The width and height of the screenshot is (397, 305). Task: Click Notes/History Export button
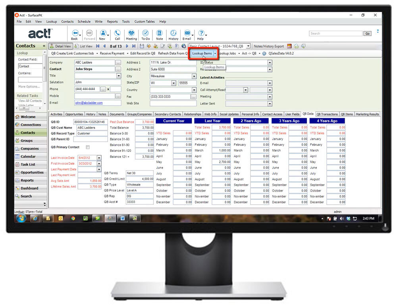(x=269, y=46)
